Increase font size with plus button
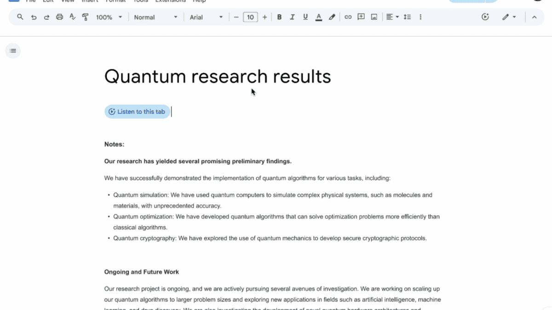 click(264, 17)
